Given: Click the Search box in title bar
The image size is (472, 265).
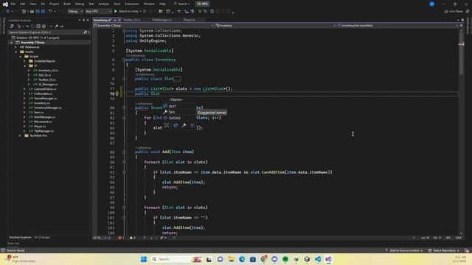Looking at the screenshot, I should pyautogui.click(x=182, y=4).
